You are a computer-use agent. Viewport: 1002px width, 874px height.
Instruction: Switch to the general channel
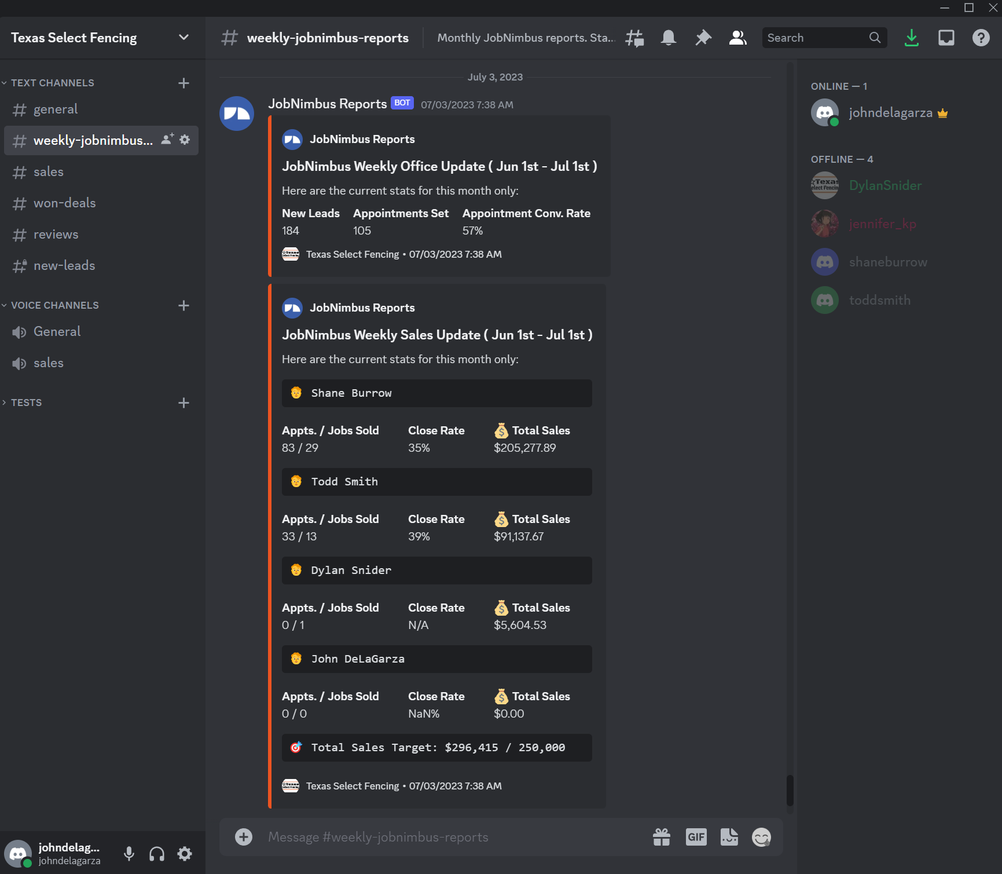point(56,109)
